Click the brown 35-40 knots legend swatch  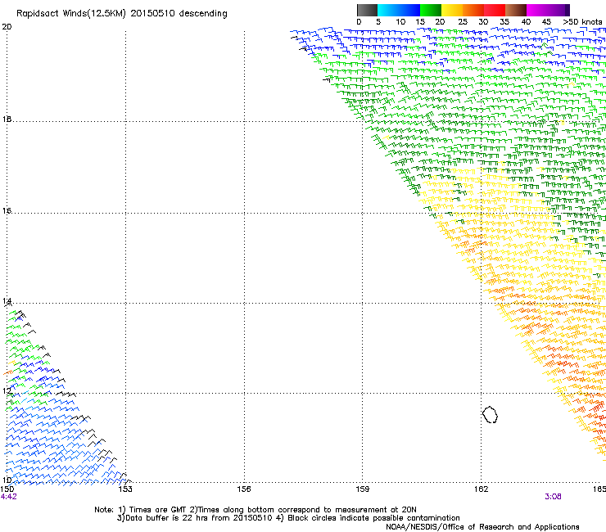(516, 10)
